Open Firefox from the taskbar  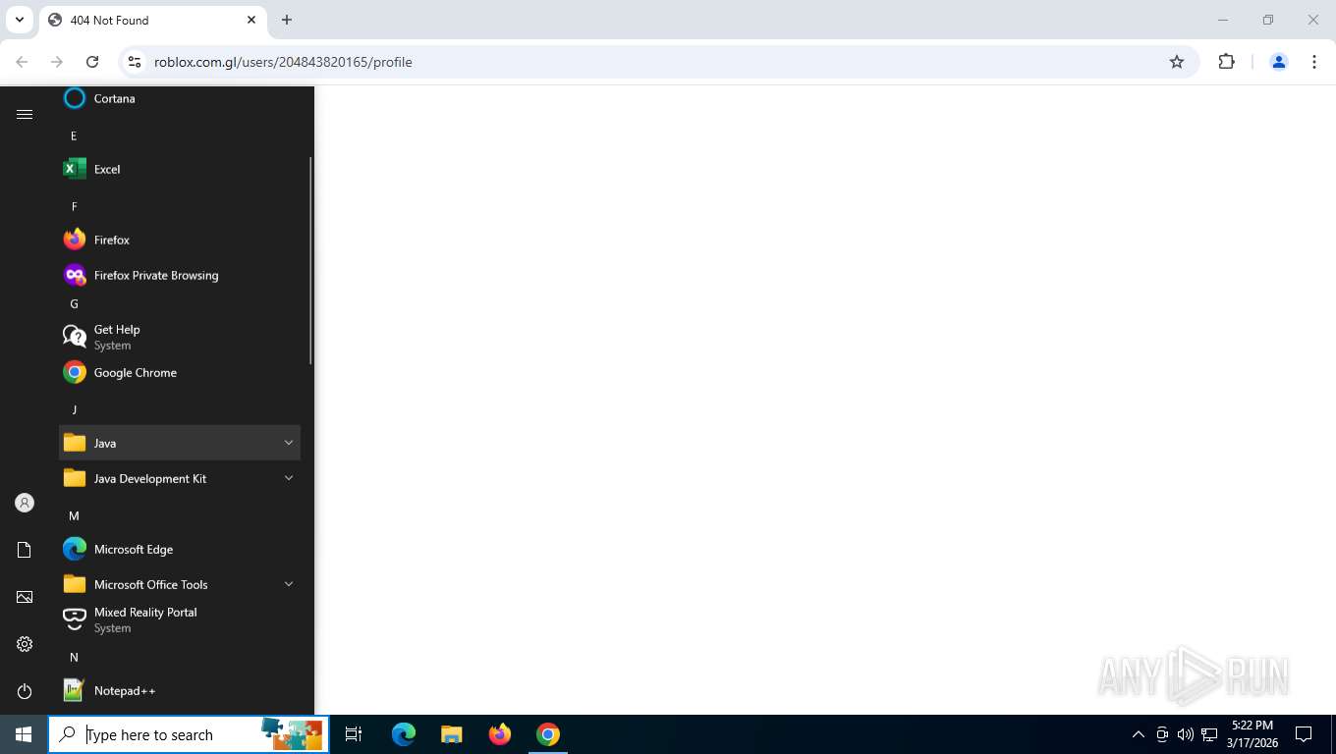point(500,734)
